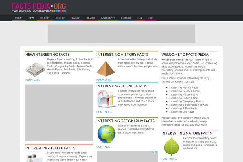Open the Interesting Science Facts heading
This screenshot has height=162, width=243.
[122, 86]
